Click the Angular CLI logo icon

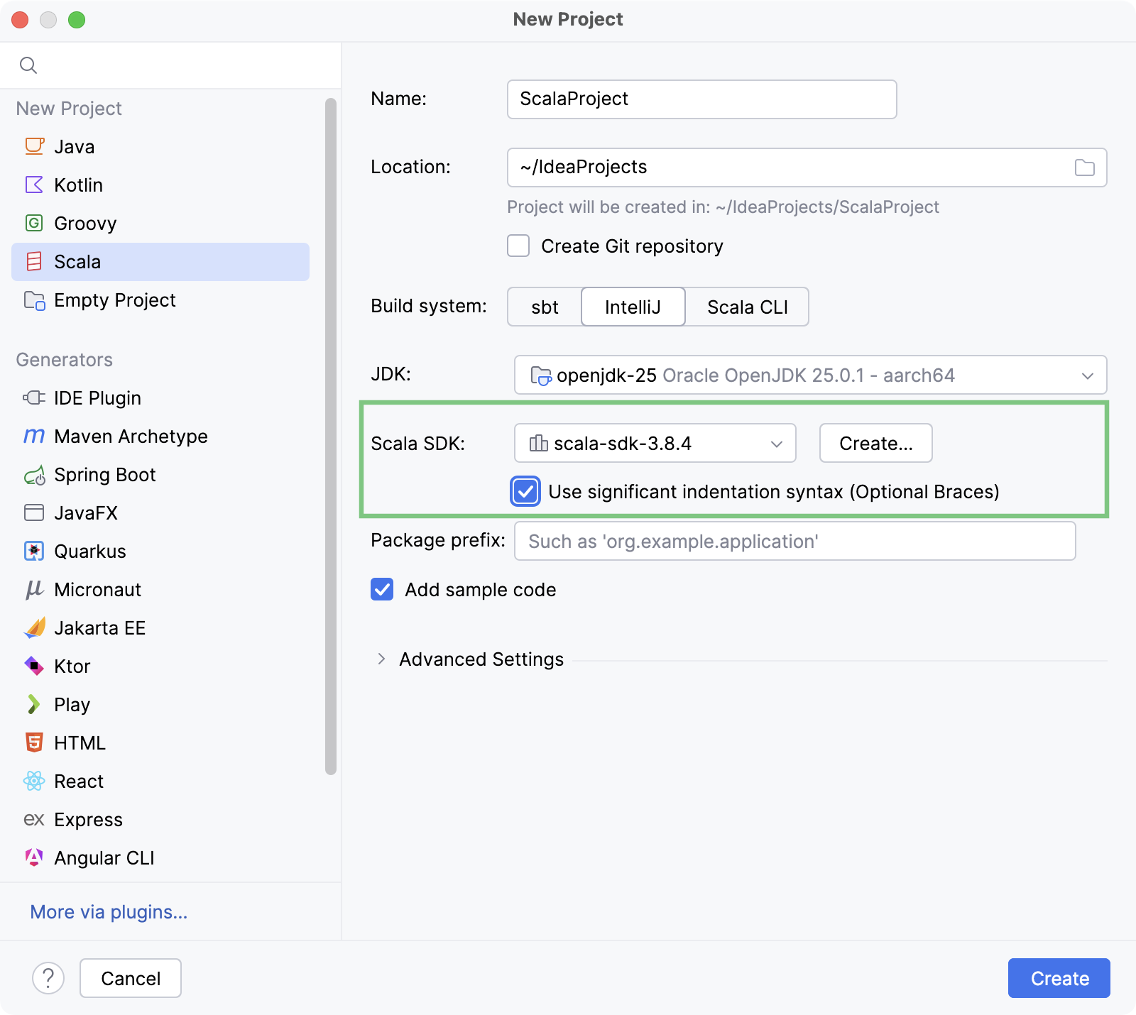[x=34, y=857]
